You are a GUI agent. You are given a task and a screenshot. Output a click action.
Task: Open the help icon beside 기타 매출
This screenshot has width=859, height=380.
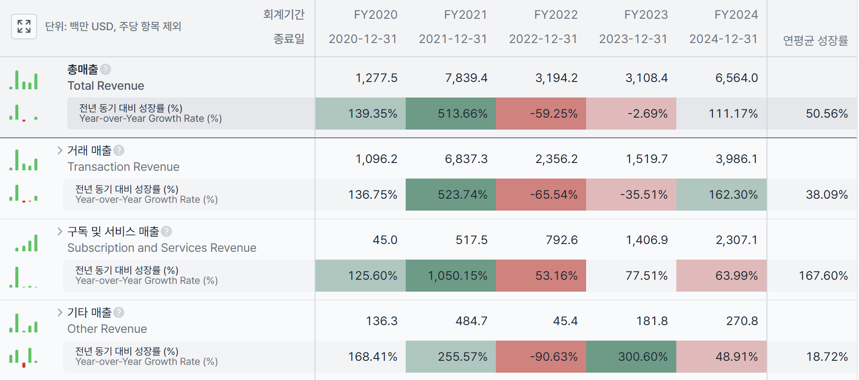(119, 312)
